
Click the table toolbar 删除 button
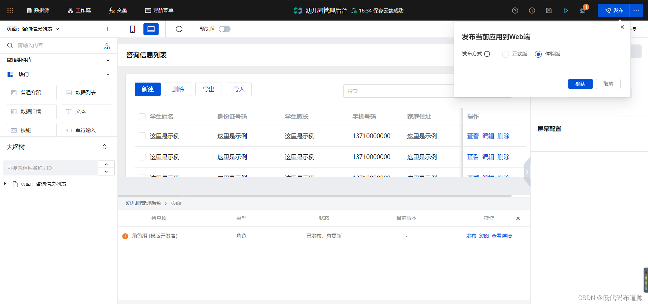pos(178,89)
